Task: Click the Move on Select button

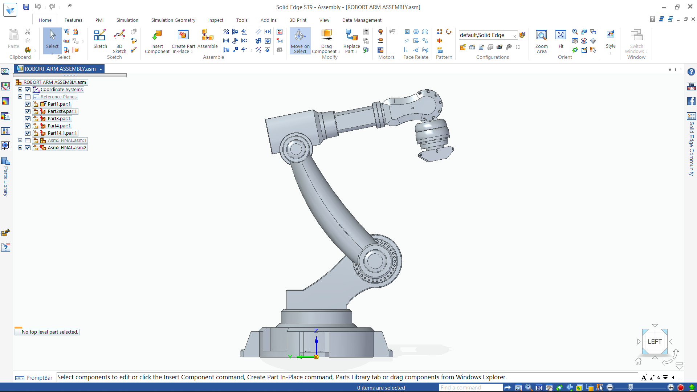Action: click(300, 41)
